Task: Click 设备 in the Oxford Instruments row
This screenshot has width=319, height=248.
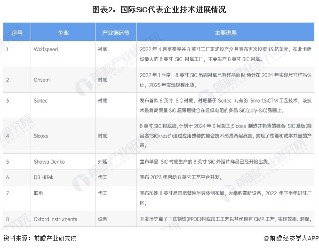Action: click(x=103, y=219)
